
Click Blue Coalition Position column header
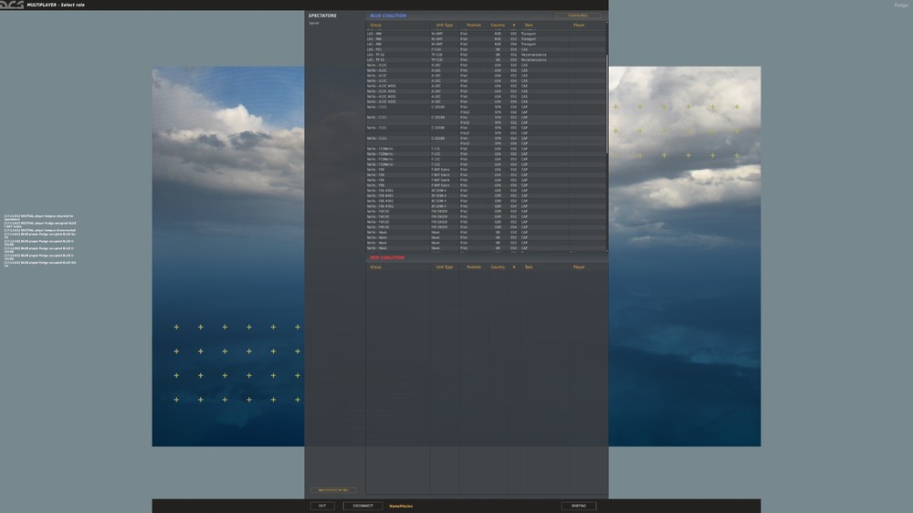click(x=474, y=25)
